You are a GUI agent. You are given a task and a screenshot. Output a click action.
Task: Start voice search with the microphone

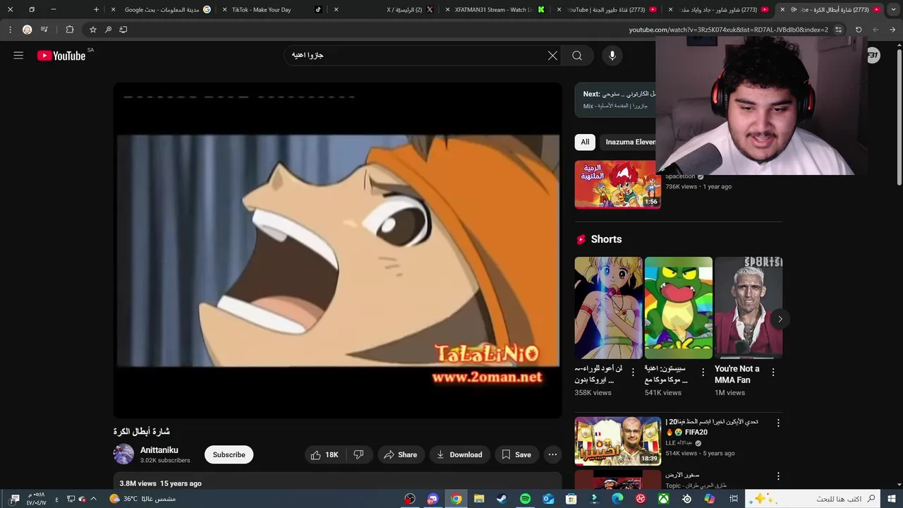pyautogui.click(x=612, y=56)
